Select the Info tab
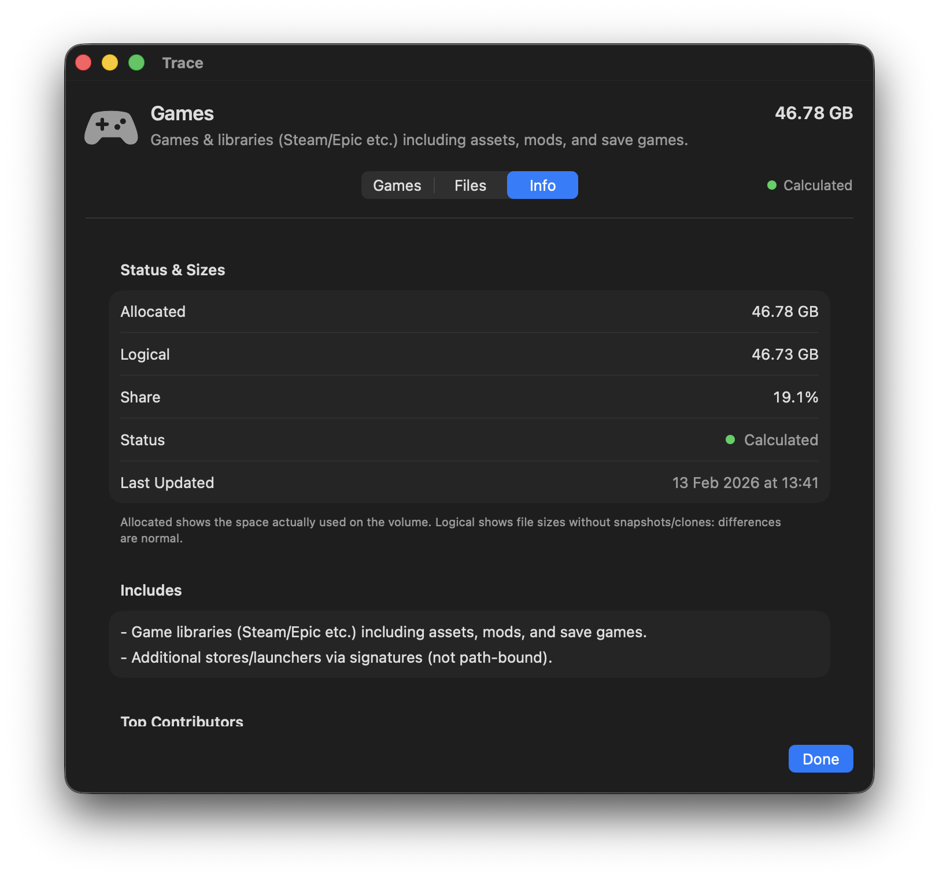The width and height of the screenshot is (939, 879). pos(542,185)
